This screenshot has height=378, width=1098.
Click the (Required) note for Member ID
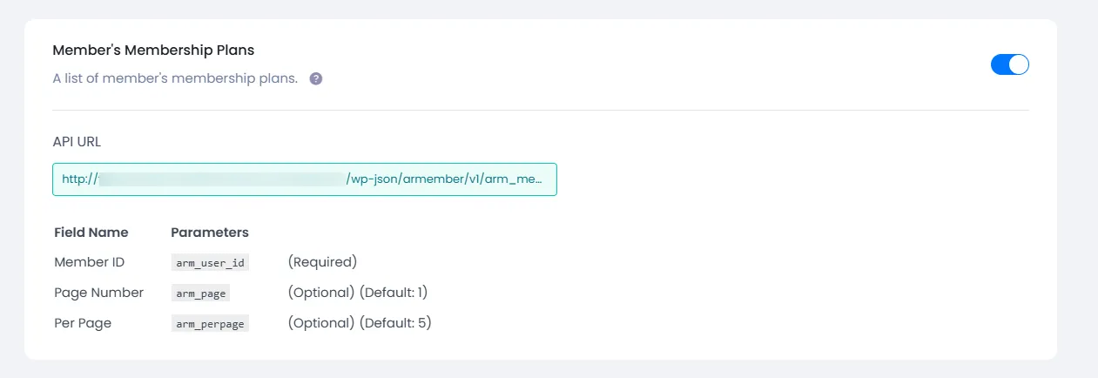click(322, 261)
